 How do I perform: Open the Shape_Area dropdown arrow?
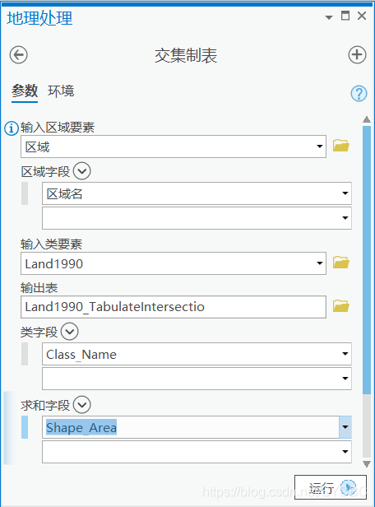tap(345, 427)
